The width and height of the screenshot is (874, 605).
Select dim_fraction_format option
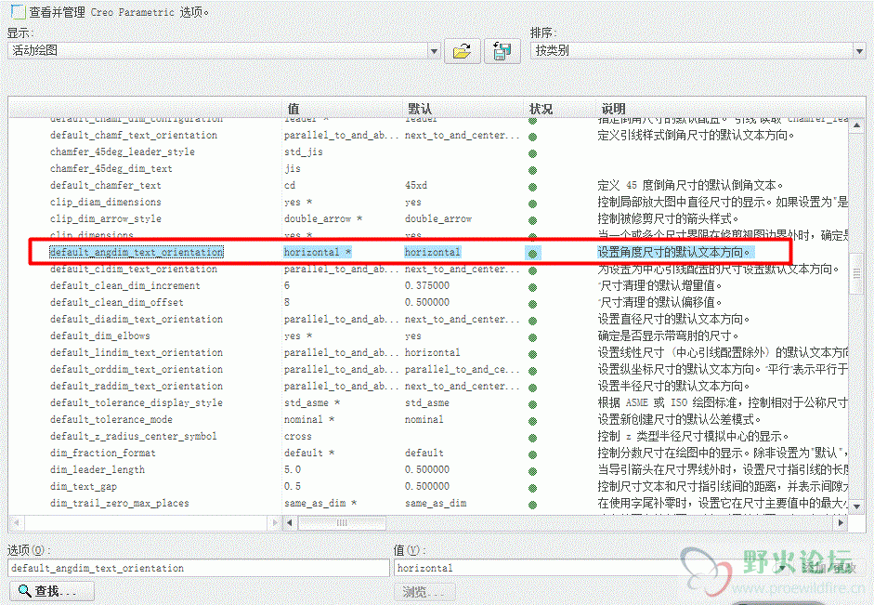(102, 453)
